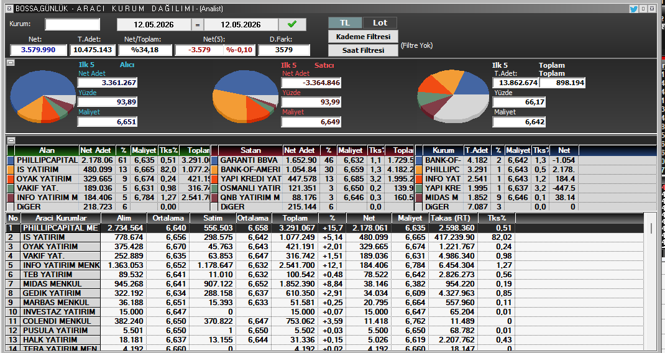Click the pie chart of top 5 buyers
The height and width of the screenshot is (353, 665).
[x=42, y=97]
